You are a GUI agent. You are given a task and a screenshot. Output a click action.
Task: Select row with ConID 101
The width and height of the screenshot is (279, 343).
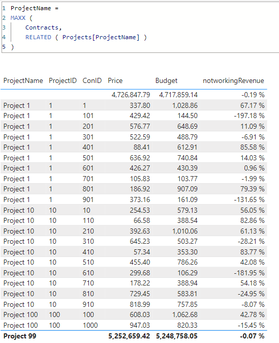tap(134, 116)
